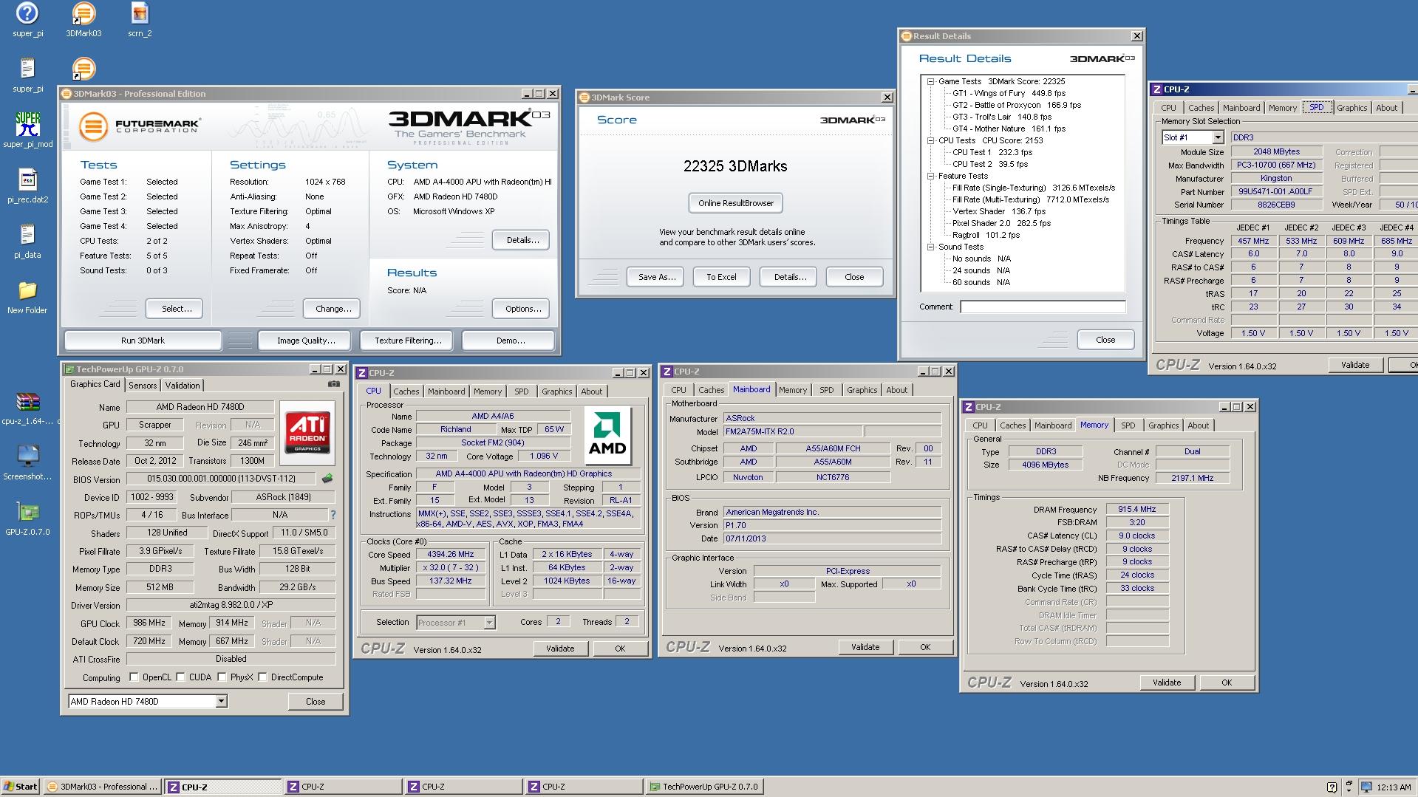This screenshot has width=1418, height=797.
Task: Open About tab in CPU-Z SPD window
Action: pyautogui.click(x=1386, y=108)
